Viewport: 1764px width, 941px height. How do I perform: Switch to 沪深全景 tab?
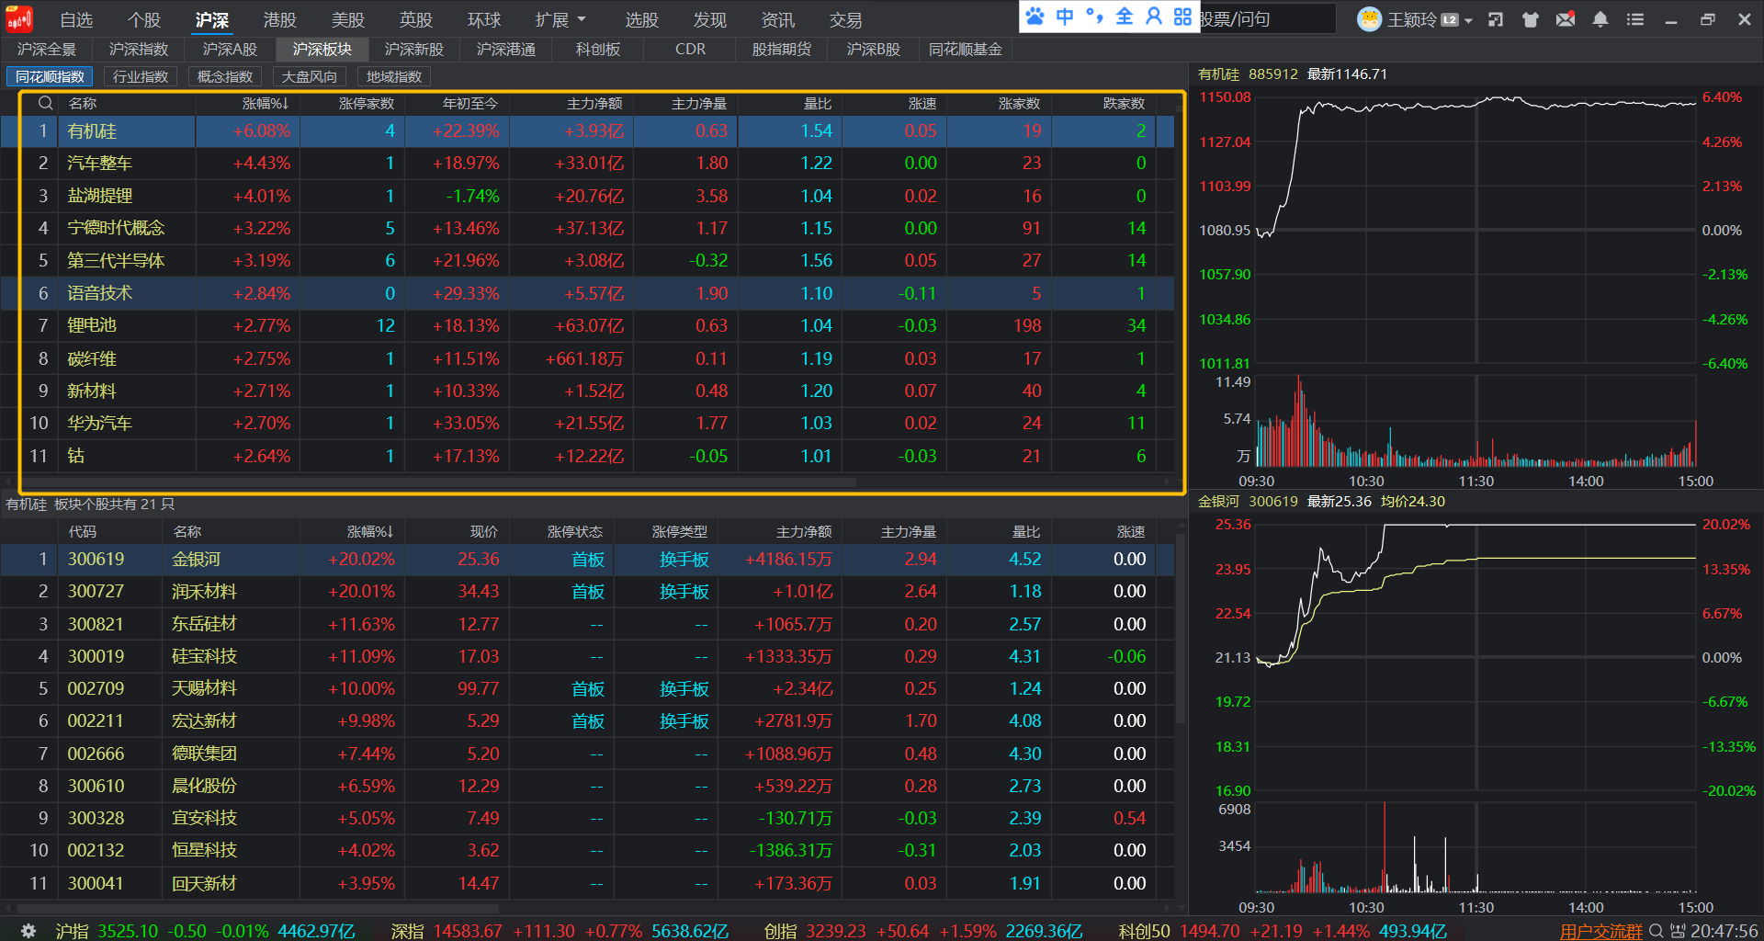click(x=47, y=50)
